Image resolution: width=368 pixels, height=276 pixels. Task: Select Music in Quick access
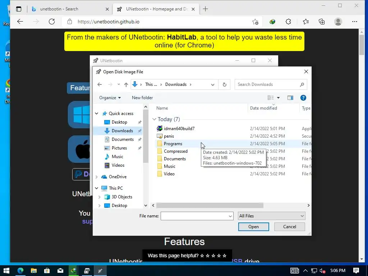pyautogui.click(x=118, y=157)
